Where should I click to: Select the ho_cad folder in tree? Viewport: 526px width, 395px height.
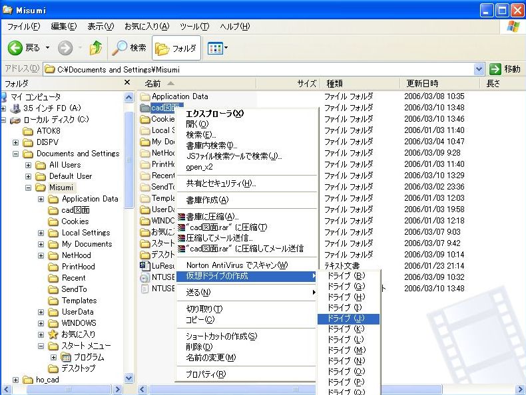point(41,380)
